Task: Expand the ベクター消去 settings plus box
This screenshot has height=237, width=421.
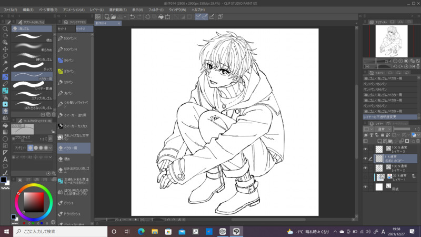Action: point(14,157)
